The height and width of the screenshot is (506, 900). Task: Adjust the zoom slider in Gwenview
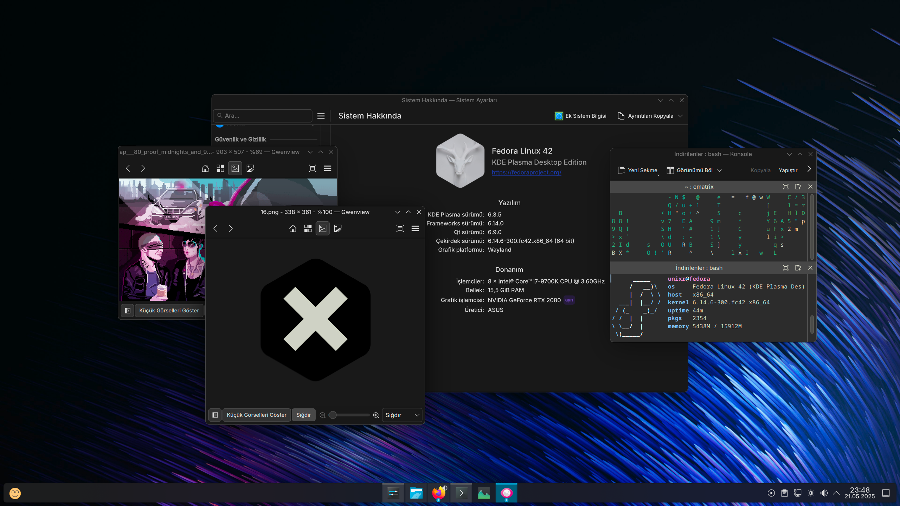(349, 415)
